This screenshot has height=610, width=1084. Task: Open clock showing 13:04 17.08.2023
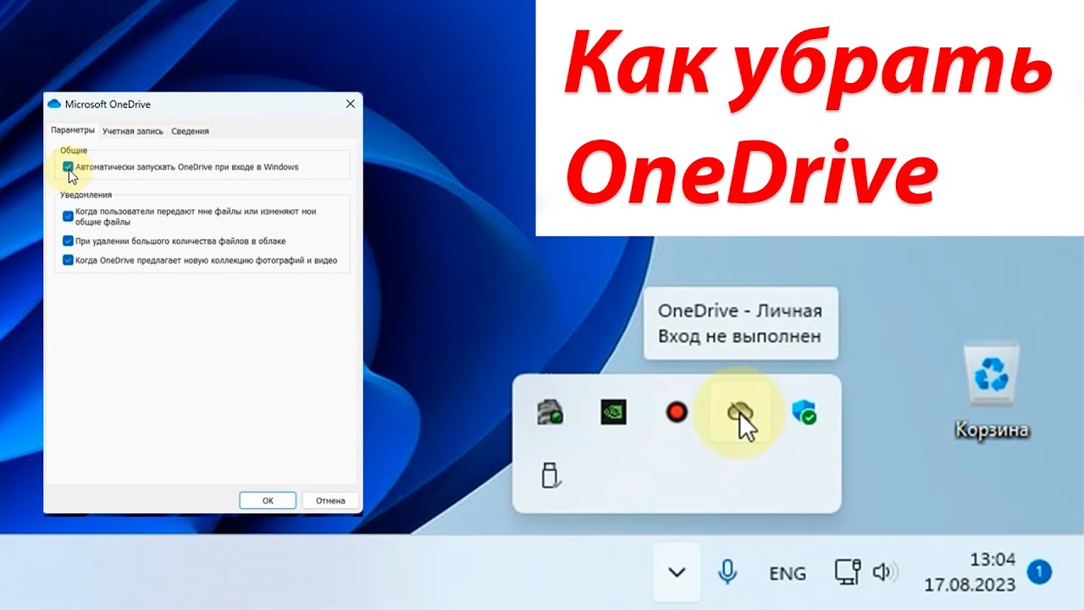[970, 573]
